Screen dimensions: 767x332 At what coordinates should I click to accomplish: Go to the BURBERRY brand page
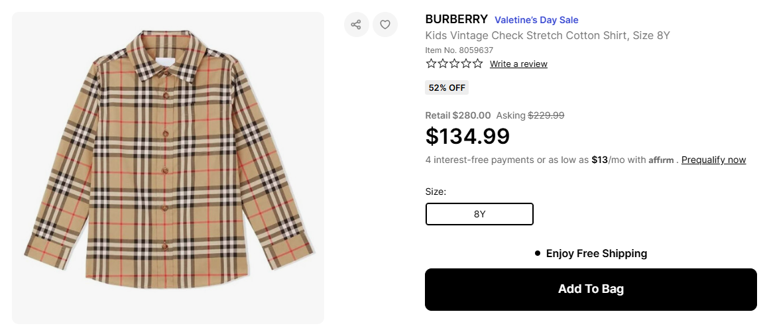coord(456,19)
